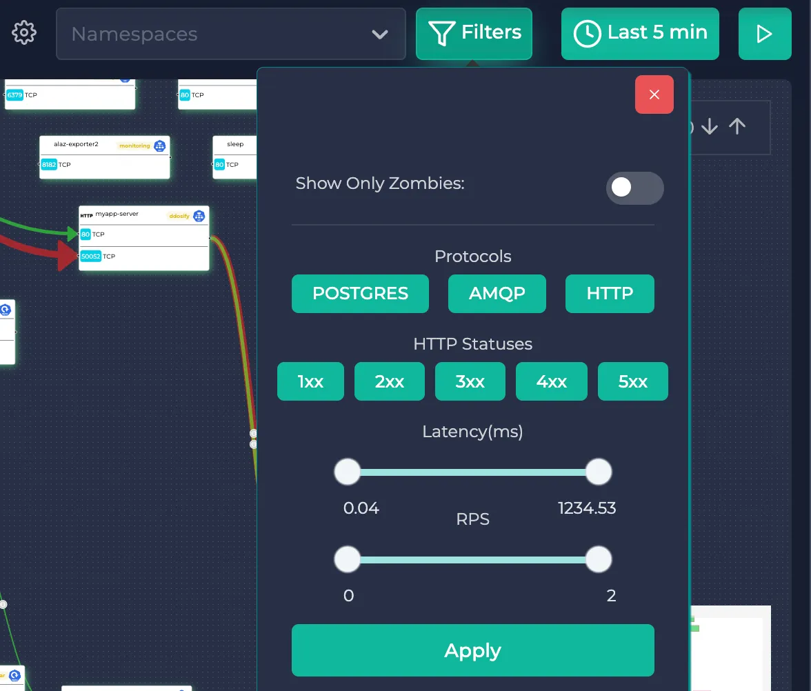
Task: Click the Latency value 0.04
Action: [x=361, y=508]
